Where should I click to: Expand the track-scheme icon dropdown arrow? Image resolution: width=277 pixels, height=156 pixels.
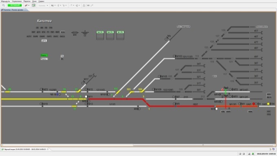tap(29, 5)
